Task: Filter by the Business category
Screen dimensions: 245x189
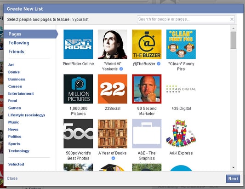Action: click(x=17, y=79)
